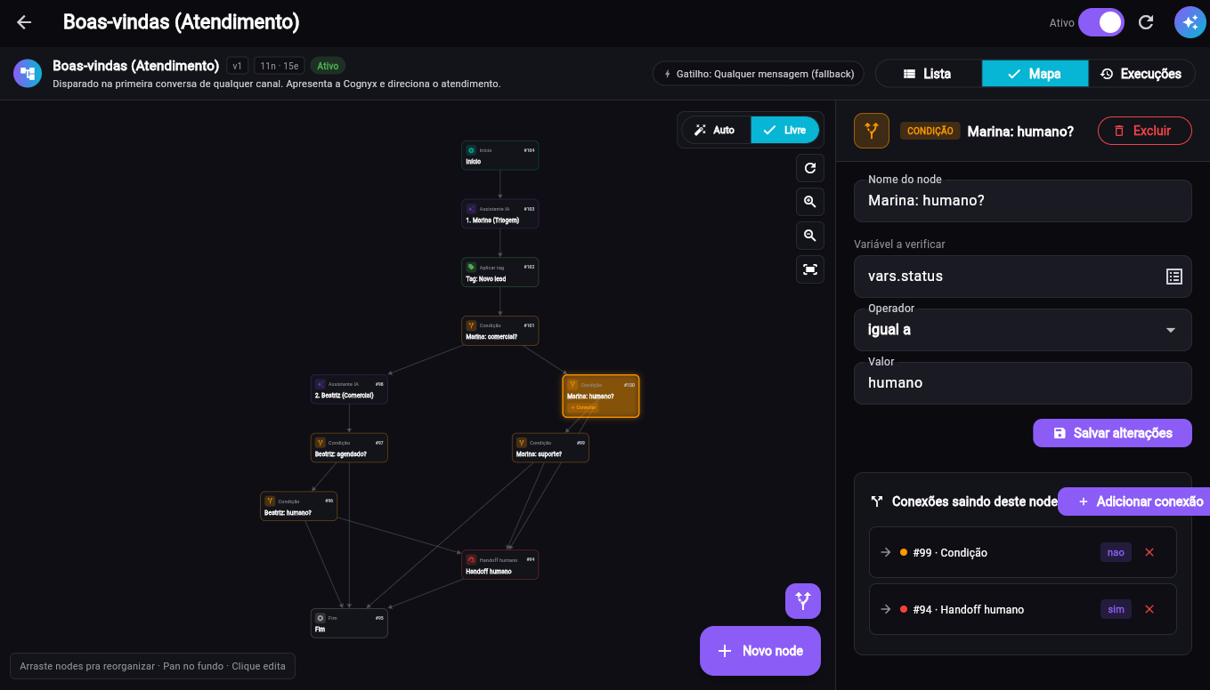Open the #94 · Handoff humano connection row
The height and width of the screenshot is (690, 1210).
pos(1022,609)
